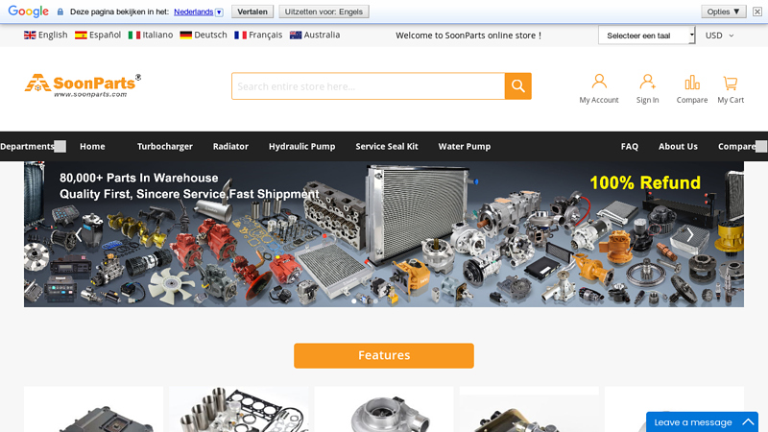Select the Italian flag icon
This screenshot has width=768, height=432.
[x=134, y=36]
